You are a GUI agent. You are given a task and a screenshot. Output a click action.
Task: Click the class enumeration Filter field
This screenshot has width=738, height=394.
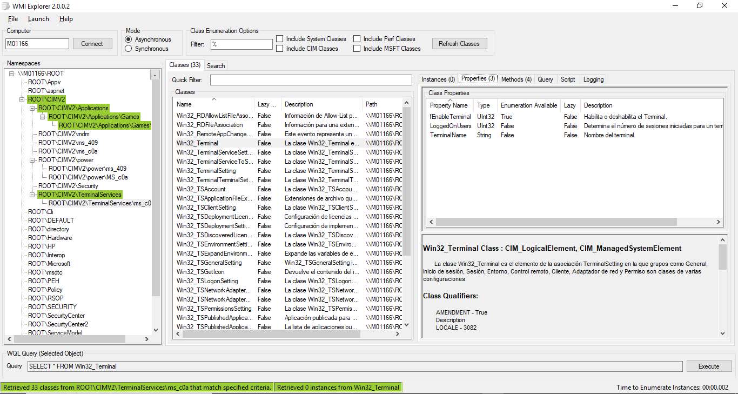coord(241,44)
